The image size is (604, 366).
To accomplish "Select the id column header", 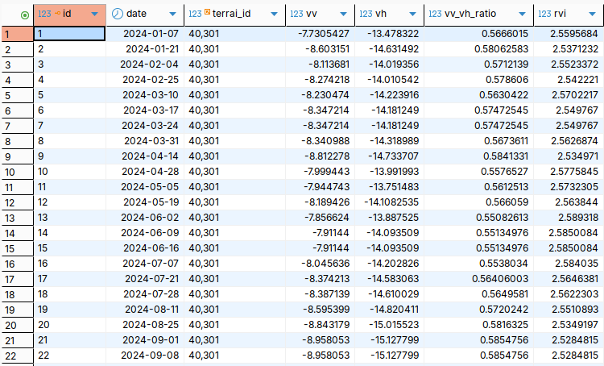I will 70,15.
